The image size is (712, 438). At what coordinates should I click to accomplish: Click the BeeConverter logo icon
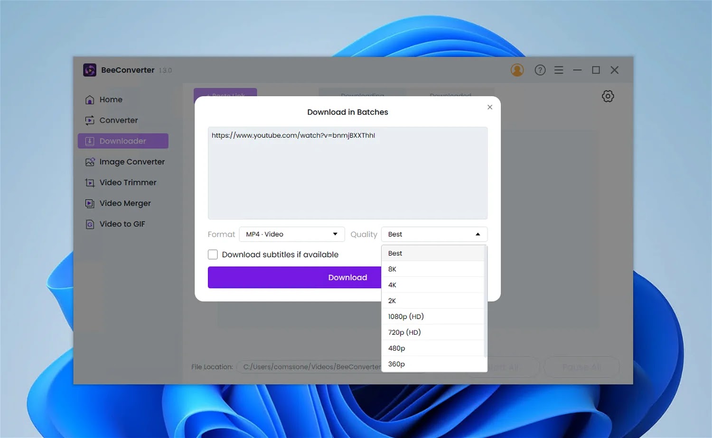pos(90,70)
